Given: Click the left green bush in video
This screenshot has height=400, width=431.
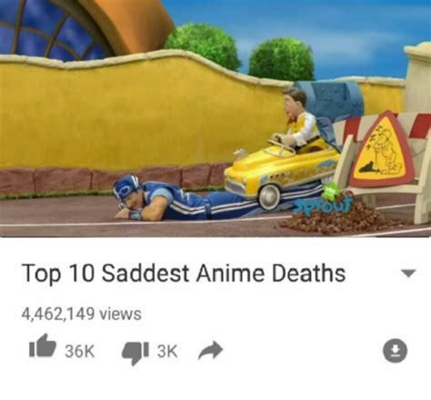Looking at the screenshot, I should (x=204, y=45).
